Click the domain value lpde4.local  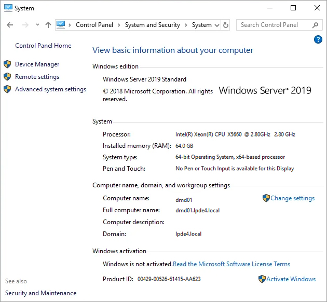(x=188, y=234)
